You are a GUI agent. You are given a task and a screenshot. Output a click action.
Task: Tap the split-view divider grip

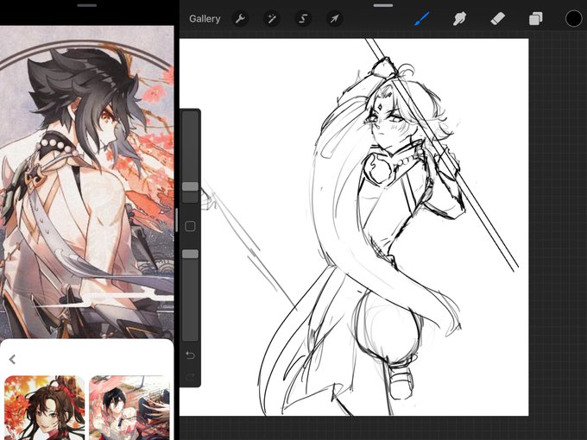(176, 220)
